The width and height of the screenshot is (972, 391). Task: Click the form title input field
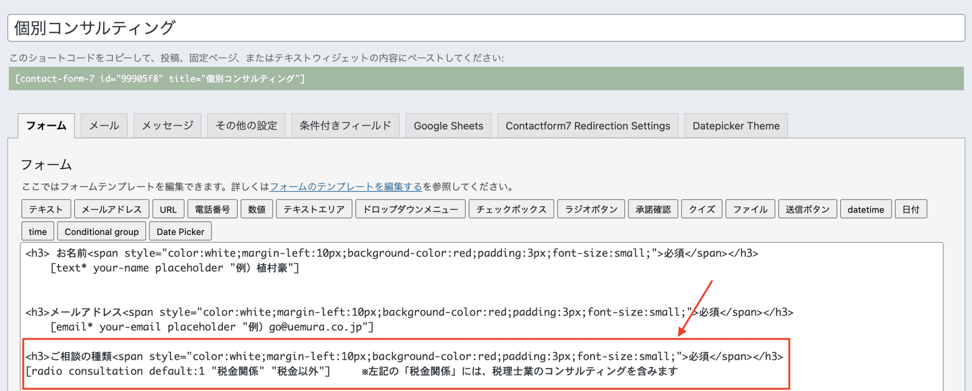pyautogui.click(x=486, y=28)
